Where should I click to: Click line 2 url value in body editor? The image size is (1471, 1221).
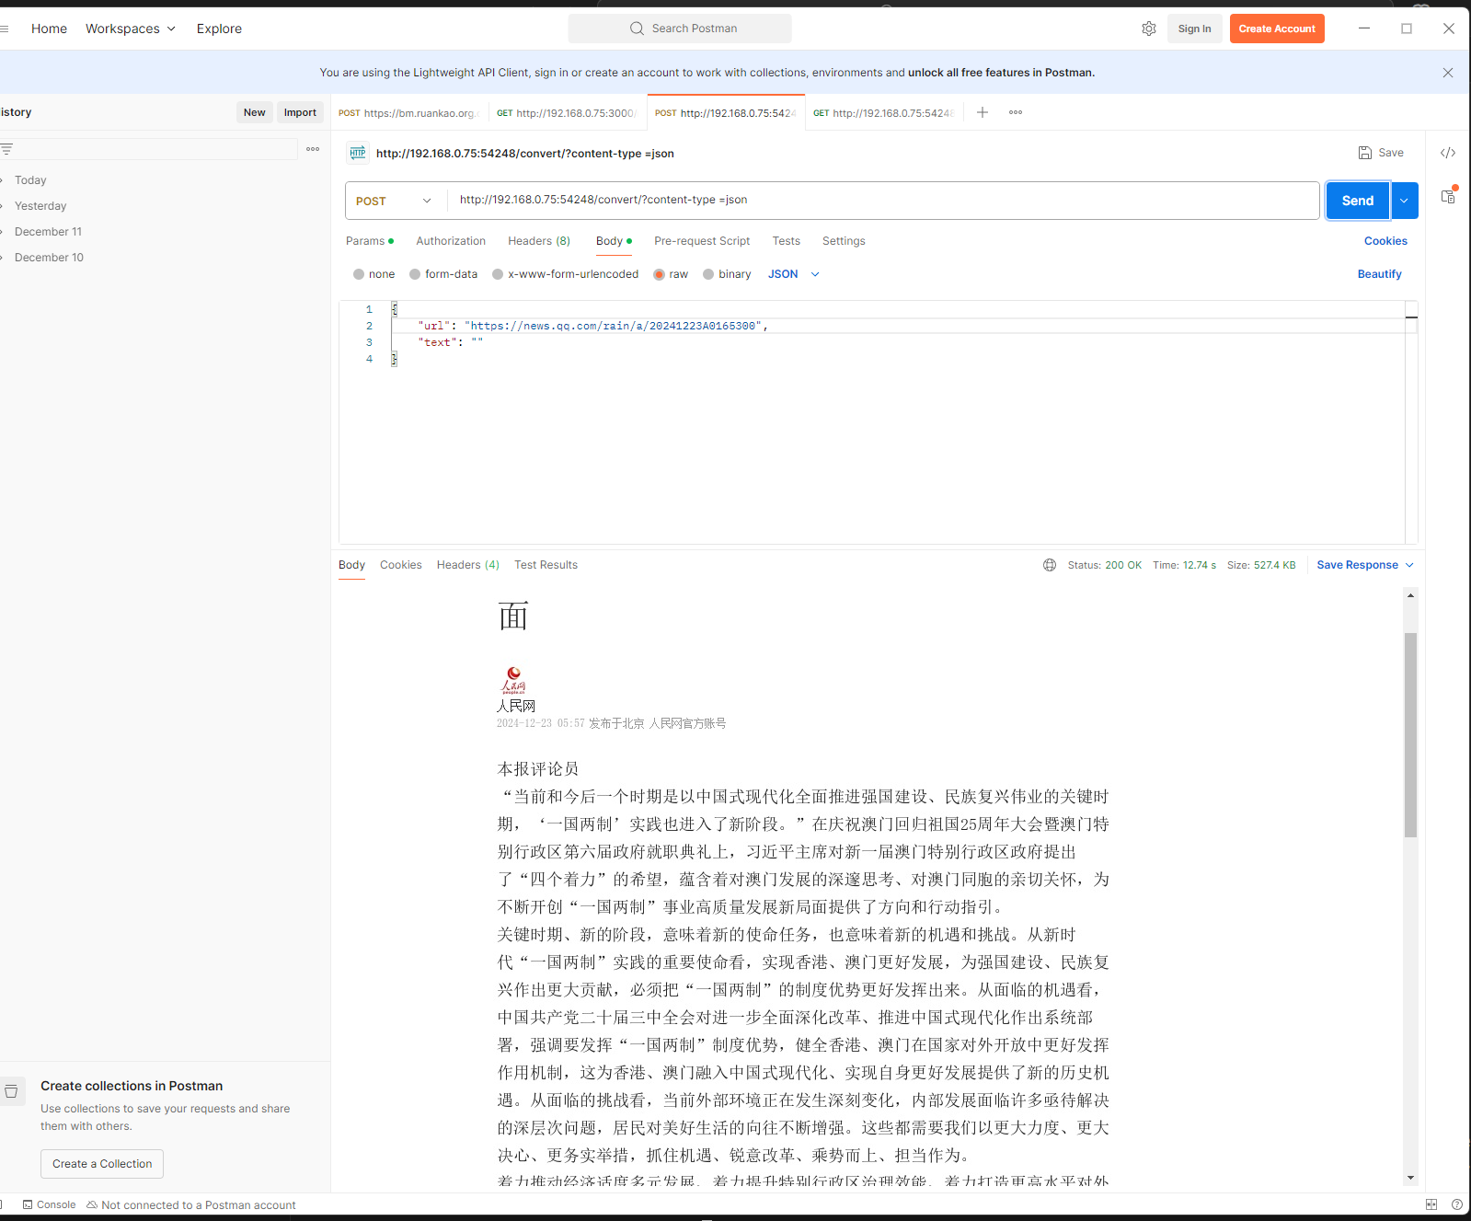tap(613, 326)
